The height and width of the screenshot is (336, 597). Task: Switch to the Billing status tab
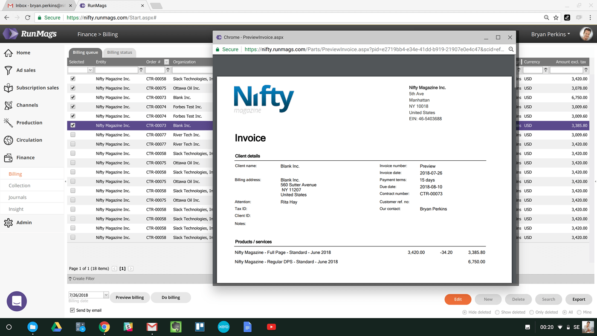click(119, 52)
